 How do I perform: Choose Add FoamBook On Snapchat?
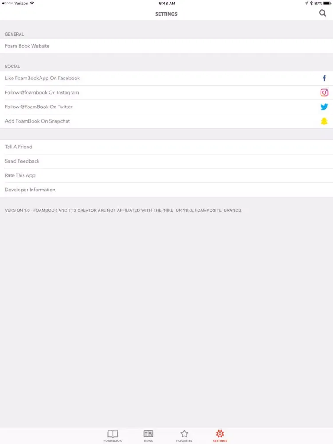(37, 121)
